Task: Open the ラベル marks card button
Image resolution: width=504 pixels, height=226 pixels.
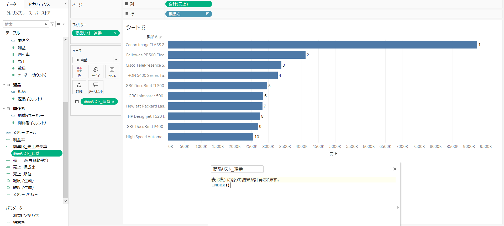Action: (112, 72)
